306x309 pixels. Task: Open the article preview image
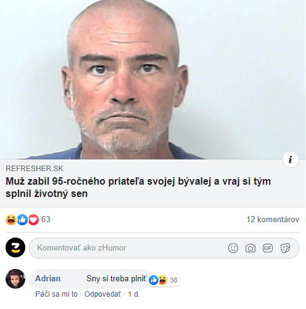tap(152, 79)
